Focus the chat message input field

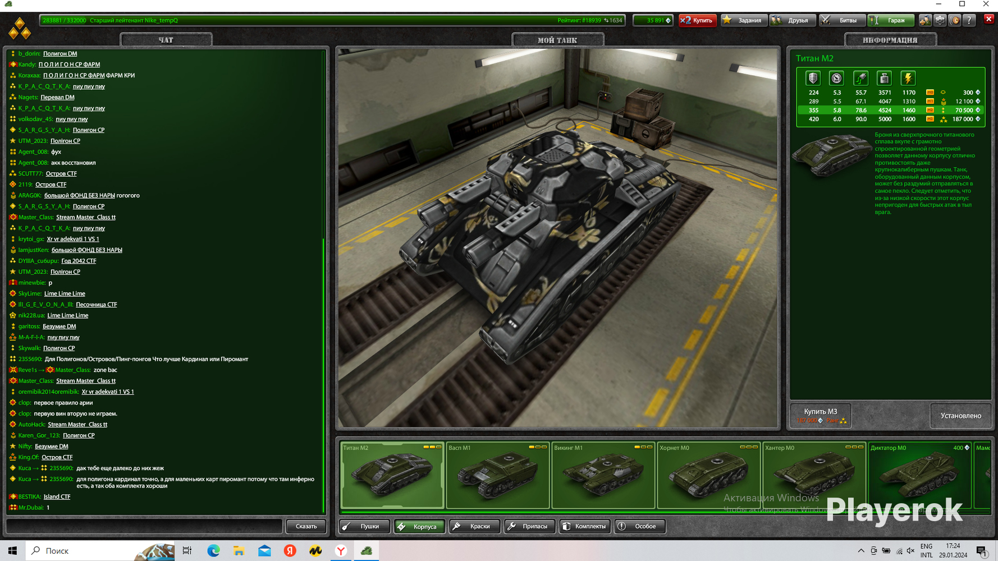[x=144, y=526]
